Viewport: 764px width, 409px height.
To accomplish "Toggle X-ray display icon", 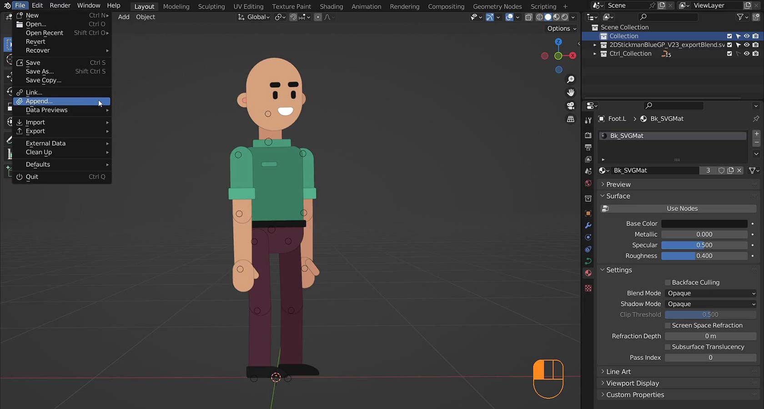I will click(528, 17).
